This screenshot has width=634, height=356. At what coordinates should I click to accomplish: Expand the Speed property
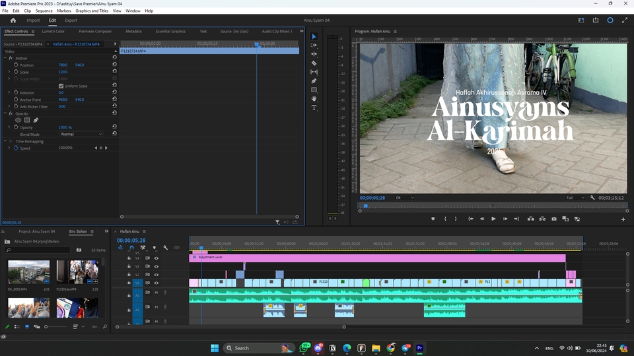[9, 148]
